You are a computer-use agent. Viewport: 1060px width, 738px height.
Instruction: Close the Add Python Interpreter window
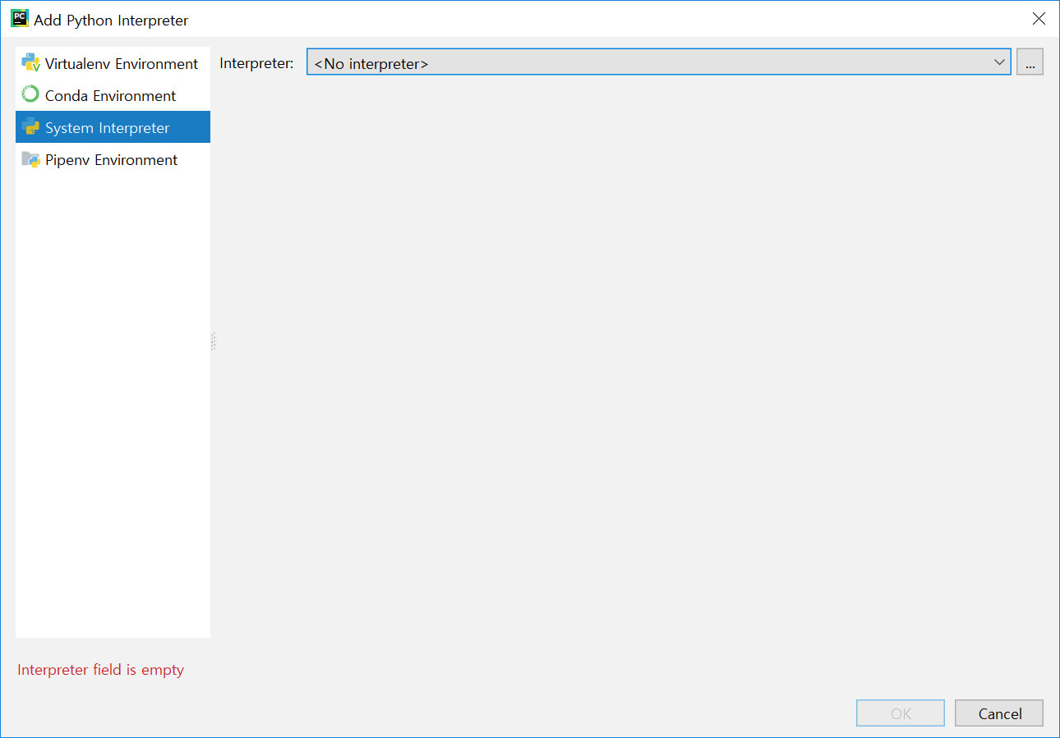tap(1039, 19)
